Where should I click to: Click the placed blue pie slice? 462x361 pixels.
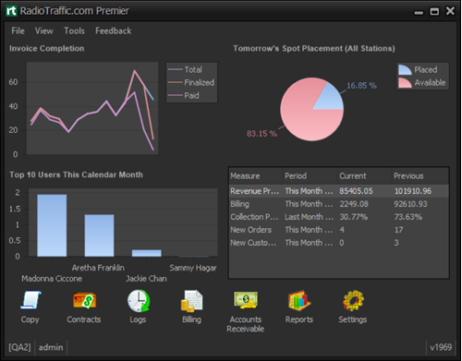(x=331, y=99)
